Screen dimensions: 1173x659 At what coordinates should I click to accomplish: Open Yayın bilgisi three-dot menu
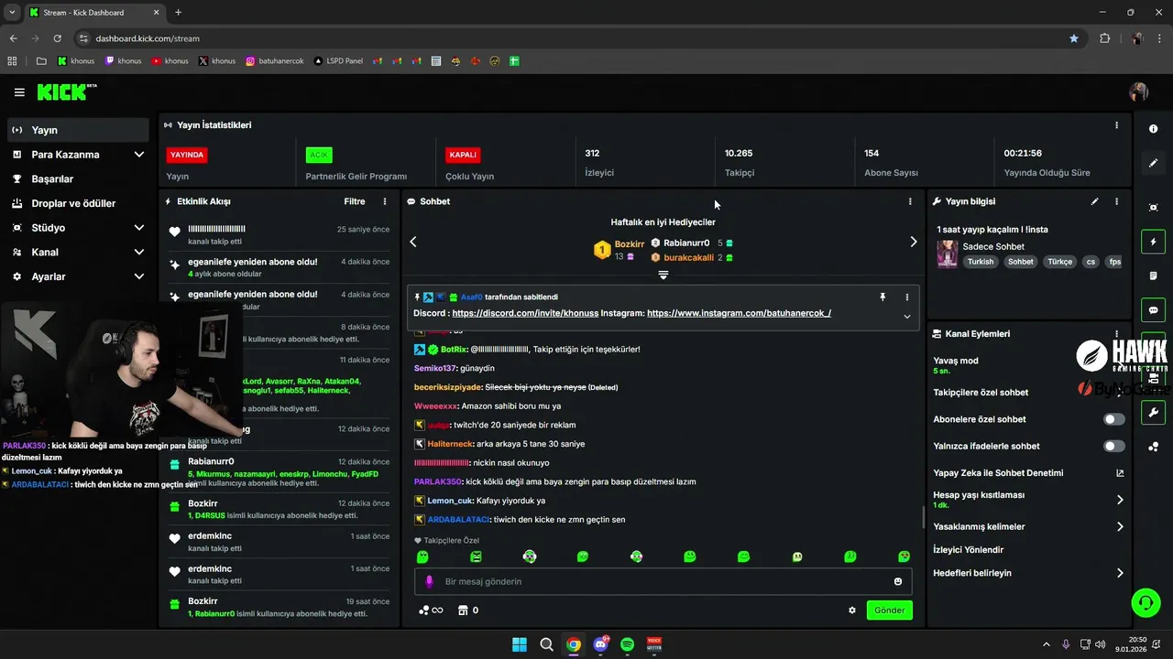pyautogui.click(x=1116, y=201)
